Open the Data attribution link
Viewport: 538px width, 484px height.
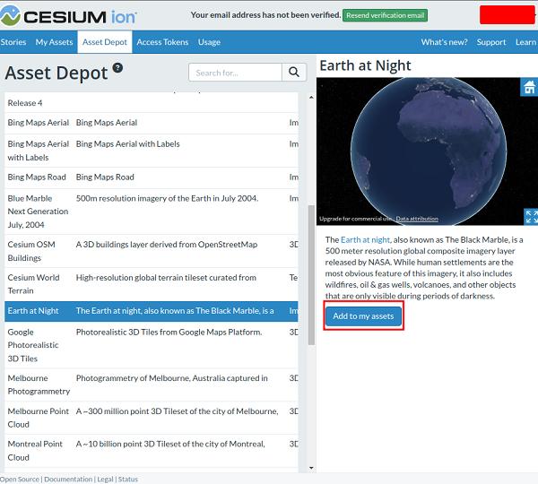point(417,219)
